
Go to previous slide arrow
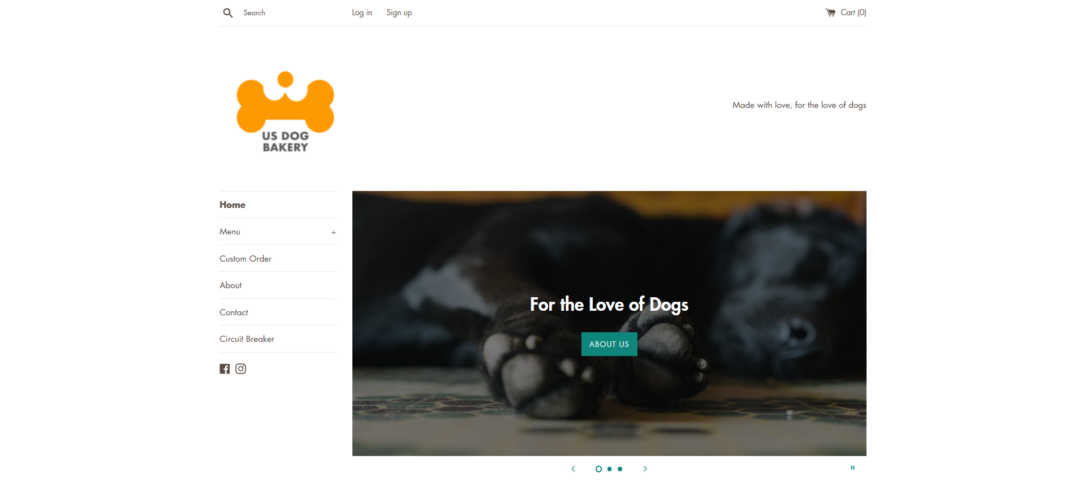(573, 469)
